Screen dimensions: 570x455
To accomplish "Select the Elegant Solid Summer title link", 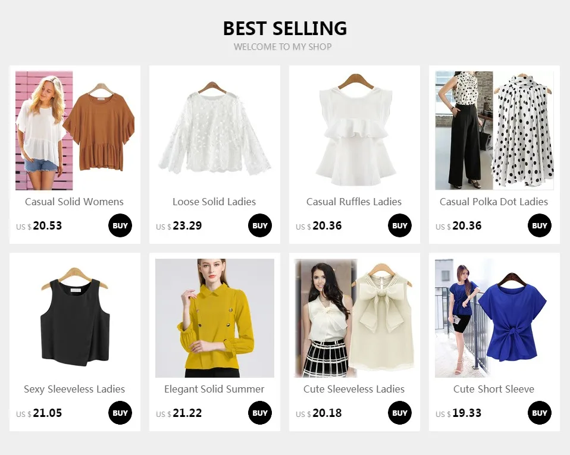I will click(214, 389).
